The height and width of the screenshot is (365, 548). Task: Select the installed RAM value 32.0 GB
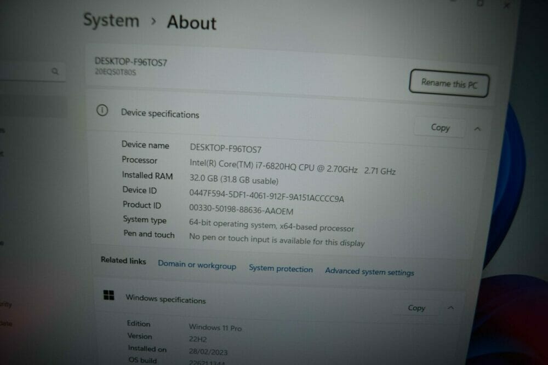click(234, 179)
